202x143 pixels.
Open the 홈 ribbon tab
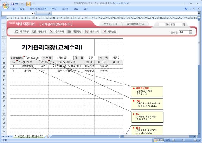point(14,9)
